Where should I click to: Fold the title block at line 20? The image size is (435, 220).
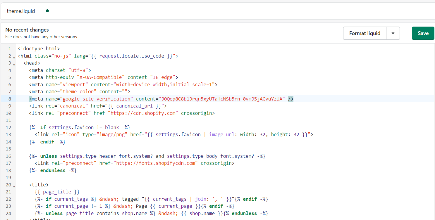(x=14, y=186)
